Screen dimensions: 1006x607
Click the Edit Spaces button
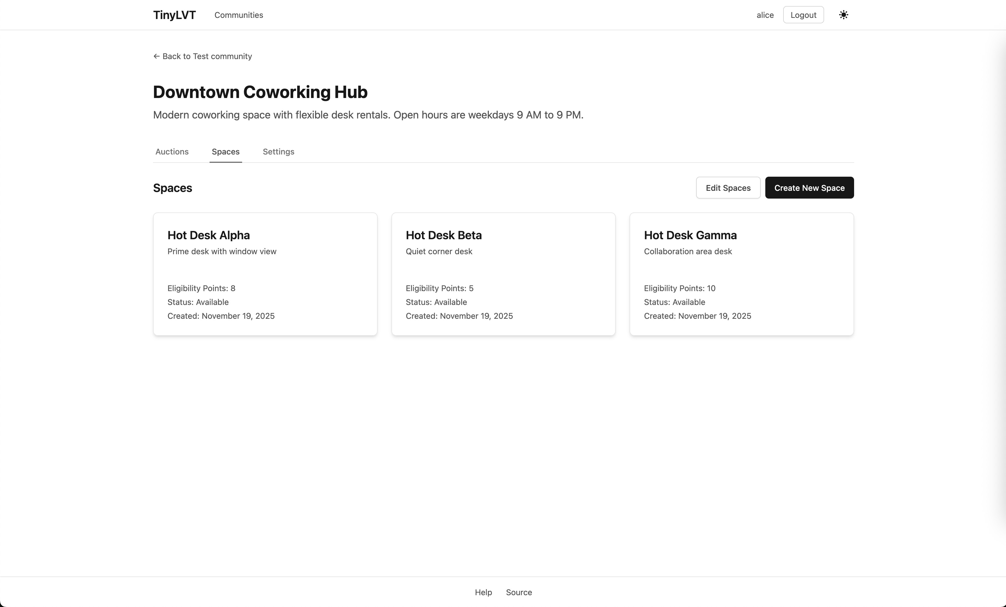coord(728,188)
